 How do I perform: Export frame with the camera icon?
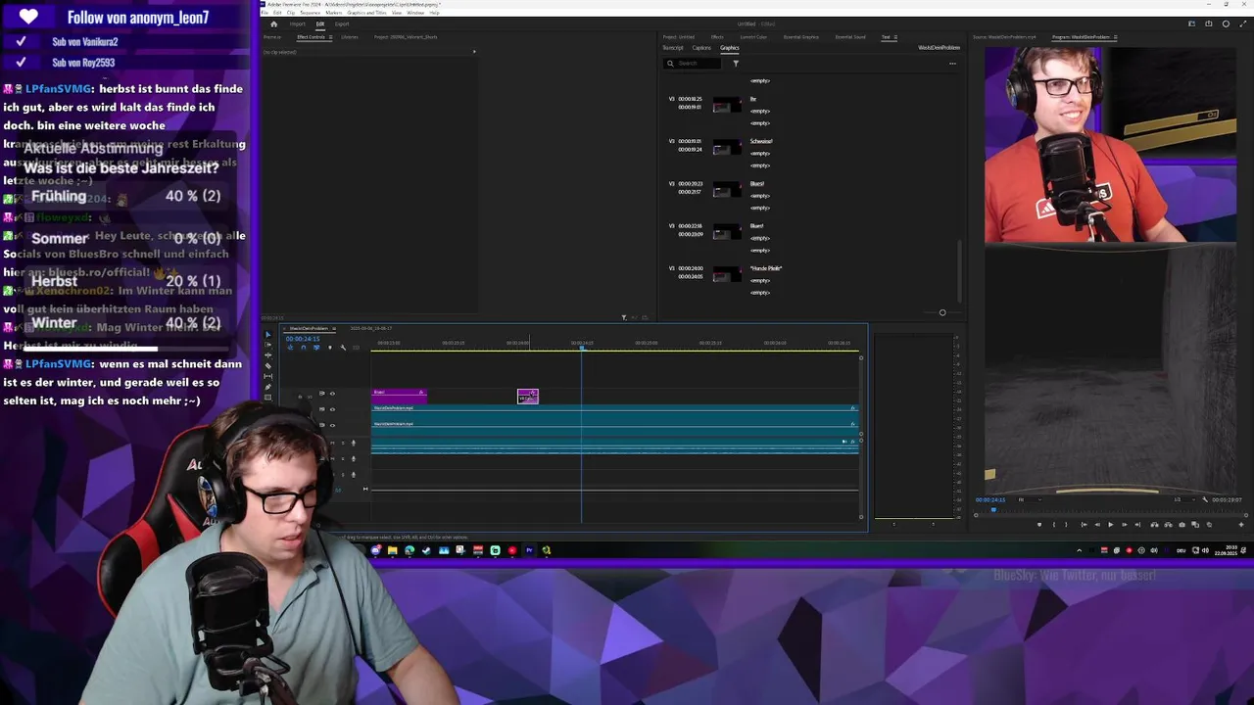point(1182,524)
